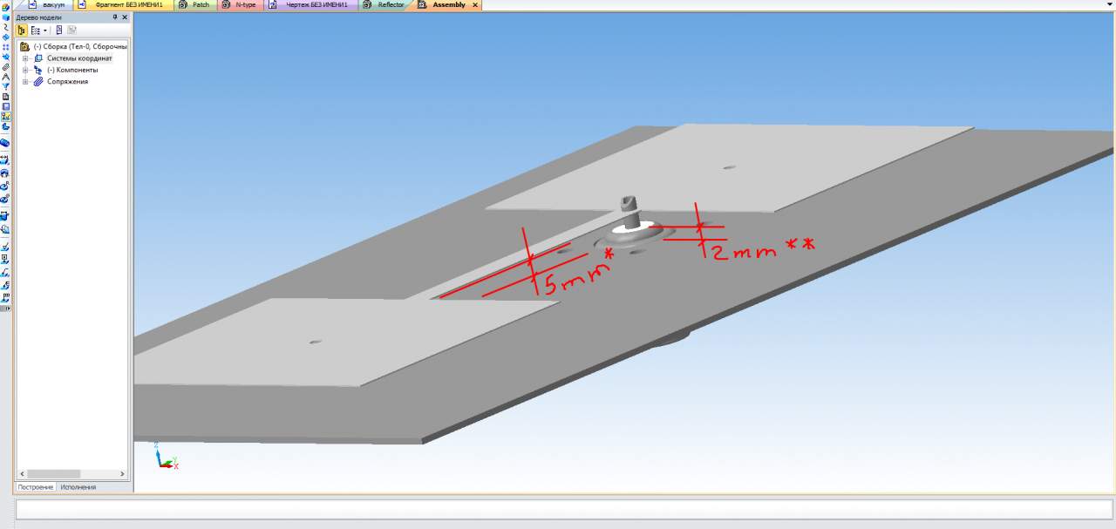Screen dimensions: 1116x529
Task: Click the components node icon
Action: (38, 70)
